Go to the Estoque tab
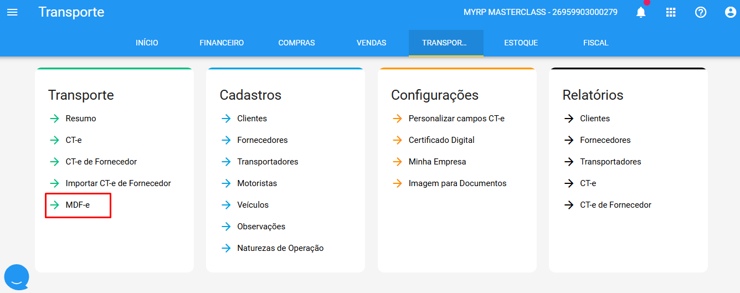This screenshot has height=293, width=740. [x=521, y=43]
